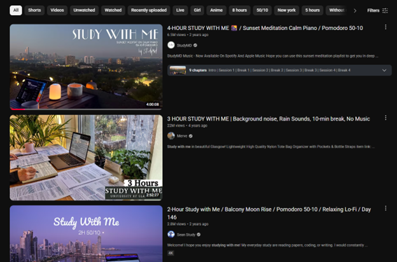This screenshot has width=397, height=262.
Task: Switch to the Shorts filter tab
Action: point(34,10)
